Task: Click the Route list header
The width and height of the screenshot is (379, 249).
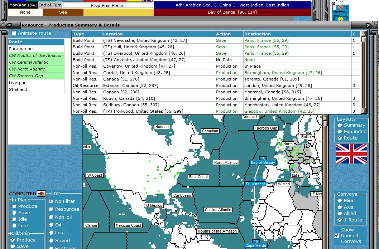Action: 36,42
